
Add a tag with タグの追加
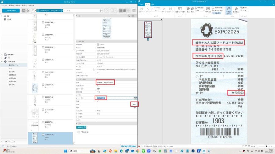83,132
